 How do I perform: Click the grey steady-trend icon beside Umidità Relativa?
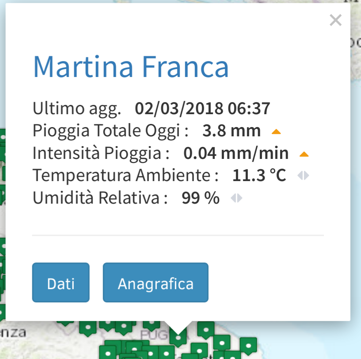pos(236,198)
